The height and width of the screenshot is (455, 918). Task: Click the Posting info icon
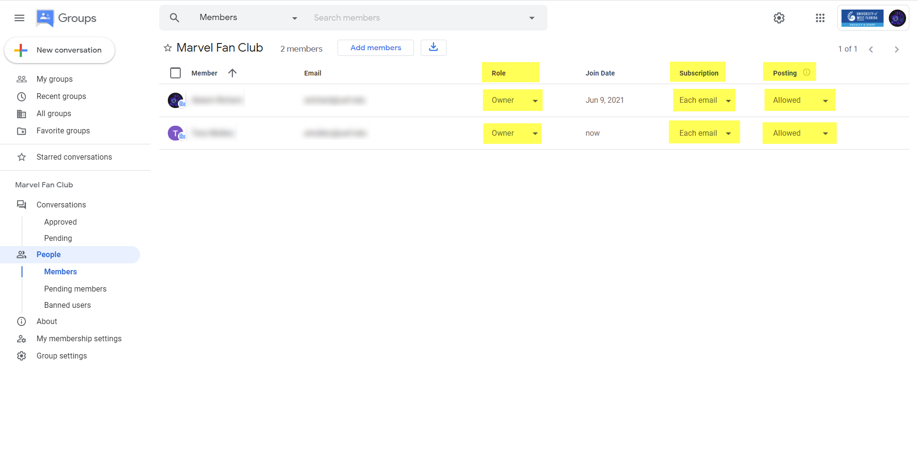pos(807,72)
